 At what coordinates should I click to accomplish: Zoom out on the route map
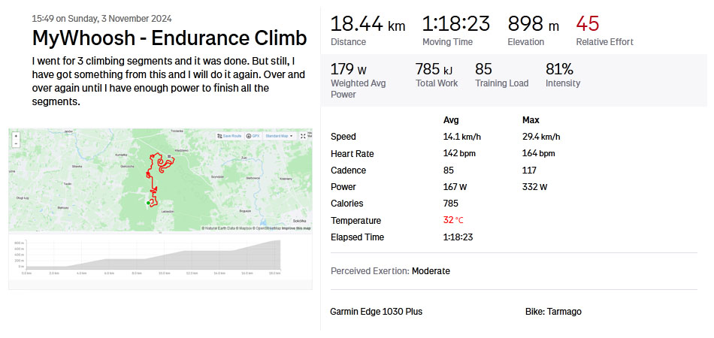click(x=16, y=143)
